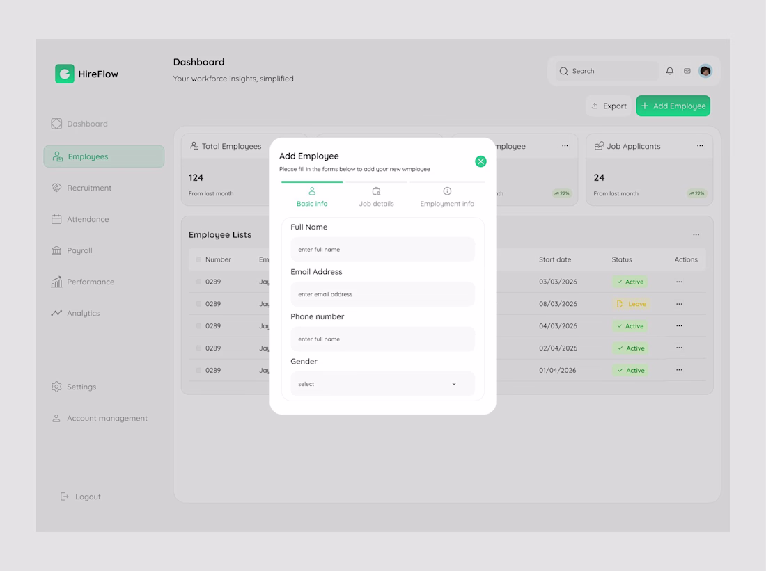Click the Export button
The width and height of the screenshot is (766, 571).
(609, 106)
